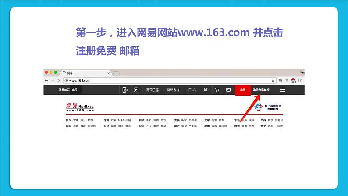Click the f? font extension icon

point(300,80)
